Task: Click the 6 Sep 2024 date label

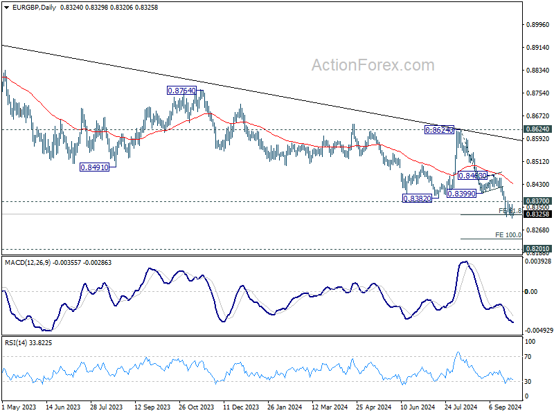Action: [x=506, y=407]
